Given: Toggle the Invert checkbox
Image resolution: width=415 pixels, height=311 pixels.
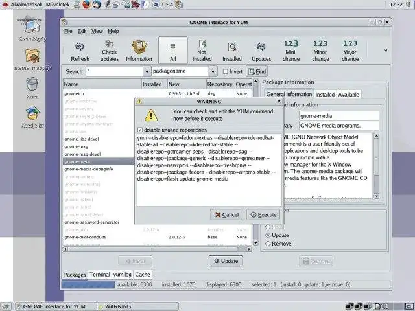Looking at the screenshot, I should [225, 71].
